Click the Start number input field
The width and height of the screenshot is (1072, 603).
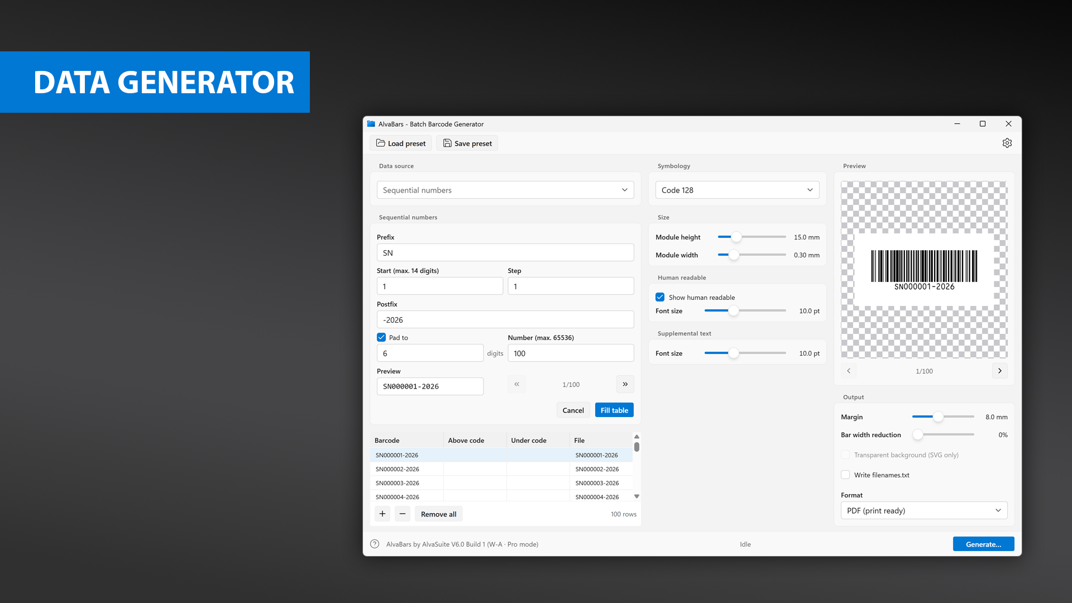point(440,286)
